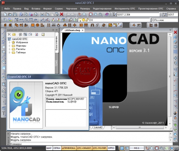Save the drawing with the floppy disk icon
Image resolution: width=179 pixels, height=151 pixels.
click(15, 14)
